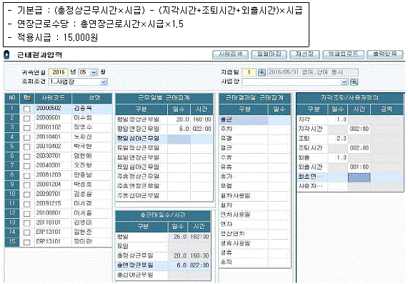This screenshot has height=284, width=408.
Task: Check the box for employee 20010402
Action: (26, 147)
